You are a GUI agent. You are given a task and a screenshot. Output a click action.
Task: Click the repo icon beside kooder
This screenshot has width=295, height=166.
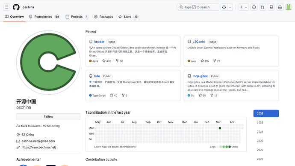pos(91,42)
